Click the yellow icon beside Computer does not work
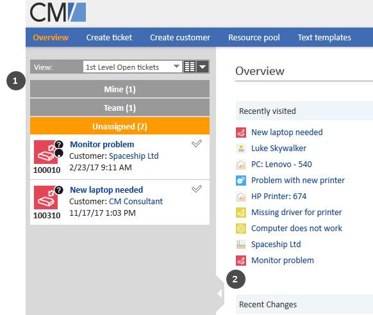Image resolution: width=373 pixels, height=315 pixels. coord(241,229)
